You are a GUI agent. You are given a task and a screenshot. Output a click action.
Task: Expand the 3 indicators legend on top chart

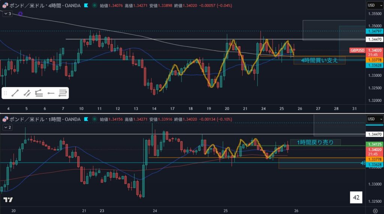coord(7,13)
